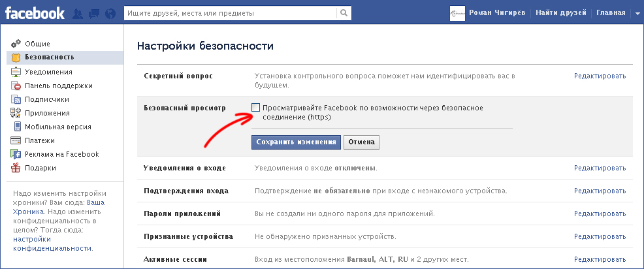Edit Уведомления о входе setting
Viewport: 644px width, 269px height.
pos(600,168)
